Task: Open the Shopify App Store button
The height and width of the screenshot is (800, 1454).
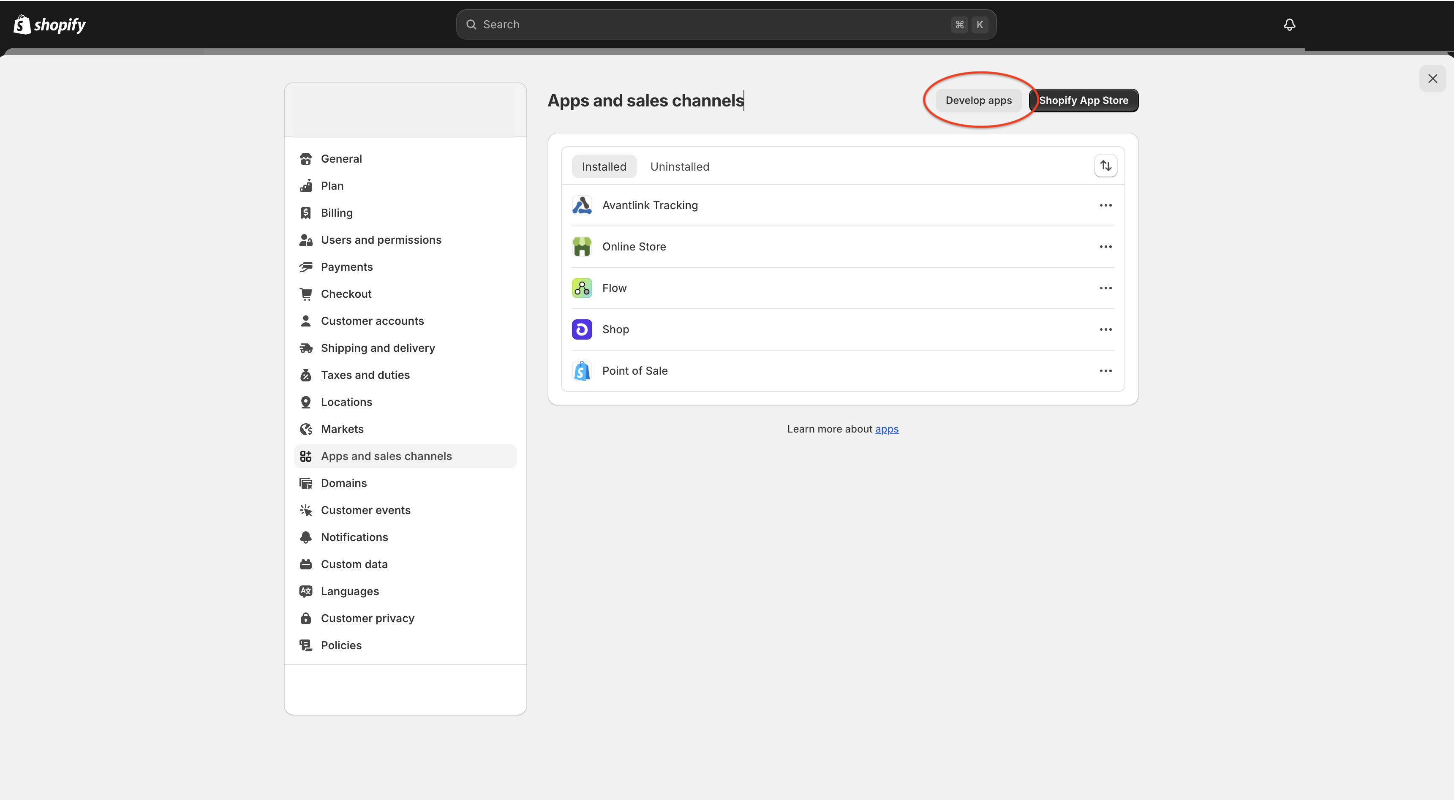Action: [1083, 101]
